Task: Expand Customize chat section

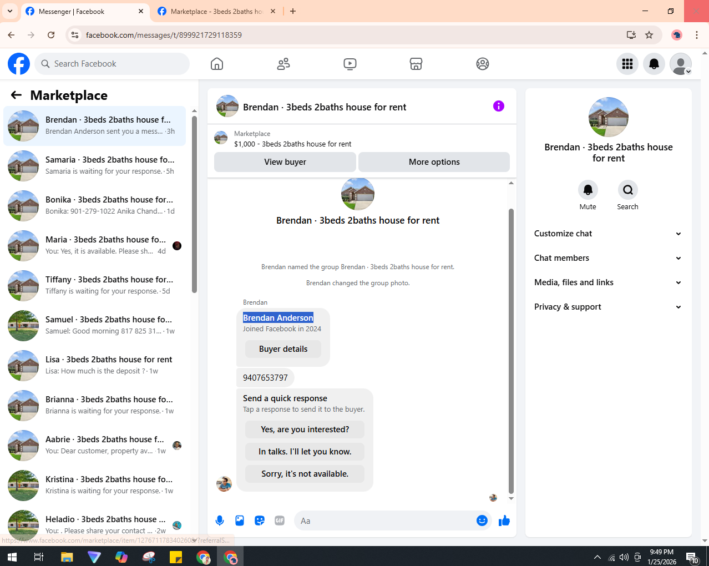Action: click(x=608, y=234)
